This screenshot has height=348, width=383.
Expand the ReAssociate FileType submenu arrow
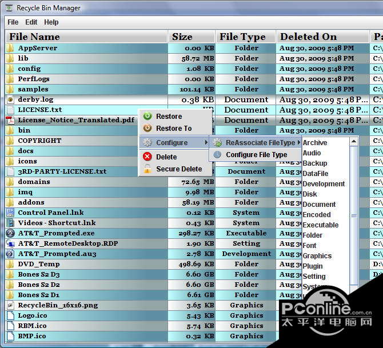[298, 142]
